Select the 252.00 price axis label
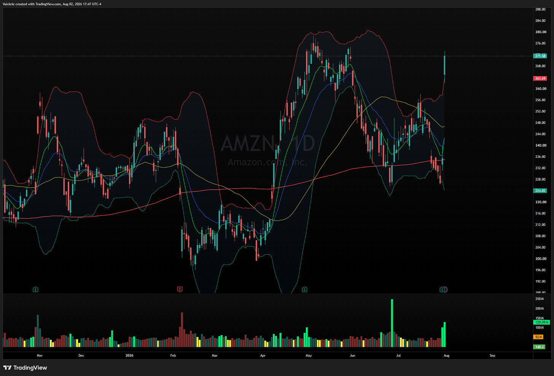The image size is (554, 376). [x=540, y=111]
